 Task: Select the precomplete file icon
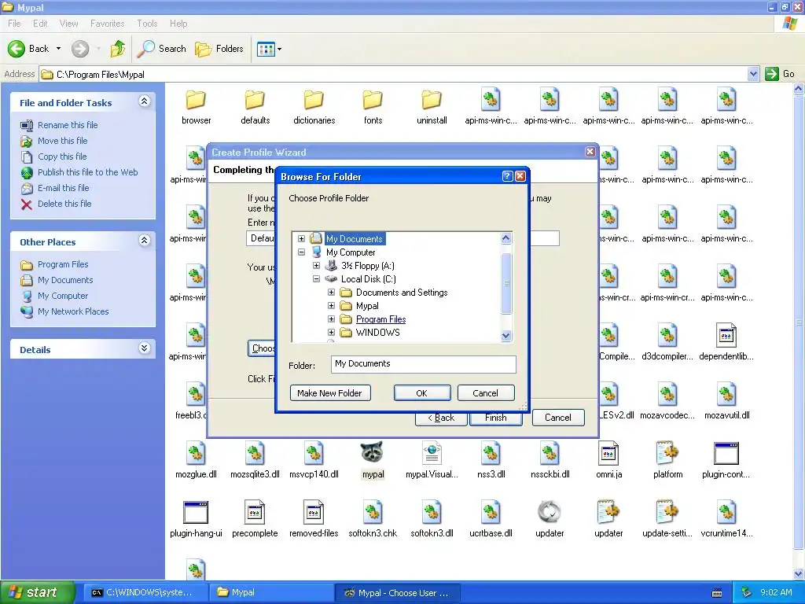coord(255,512)
